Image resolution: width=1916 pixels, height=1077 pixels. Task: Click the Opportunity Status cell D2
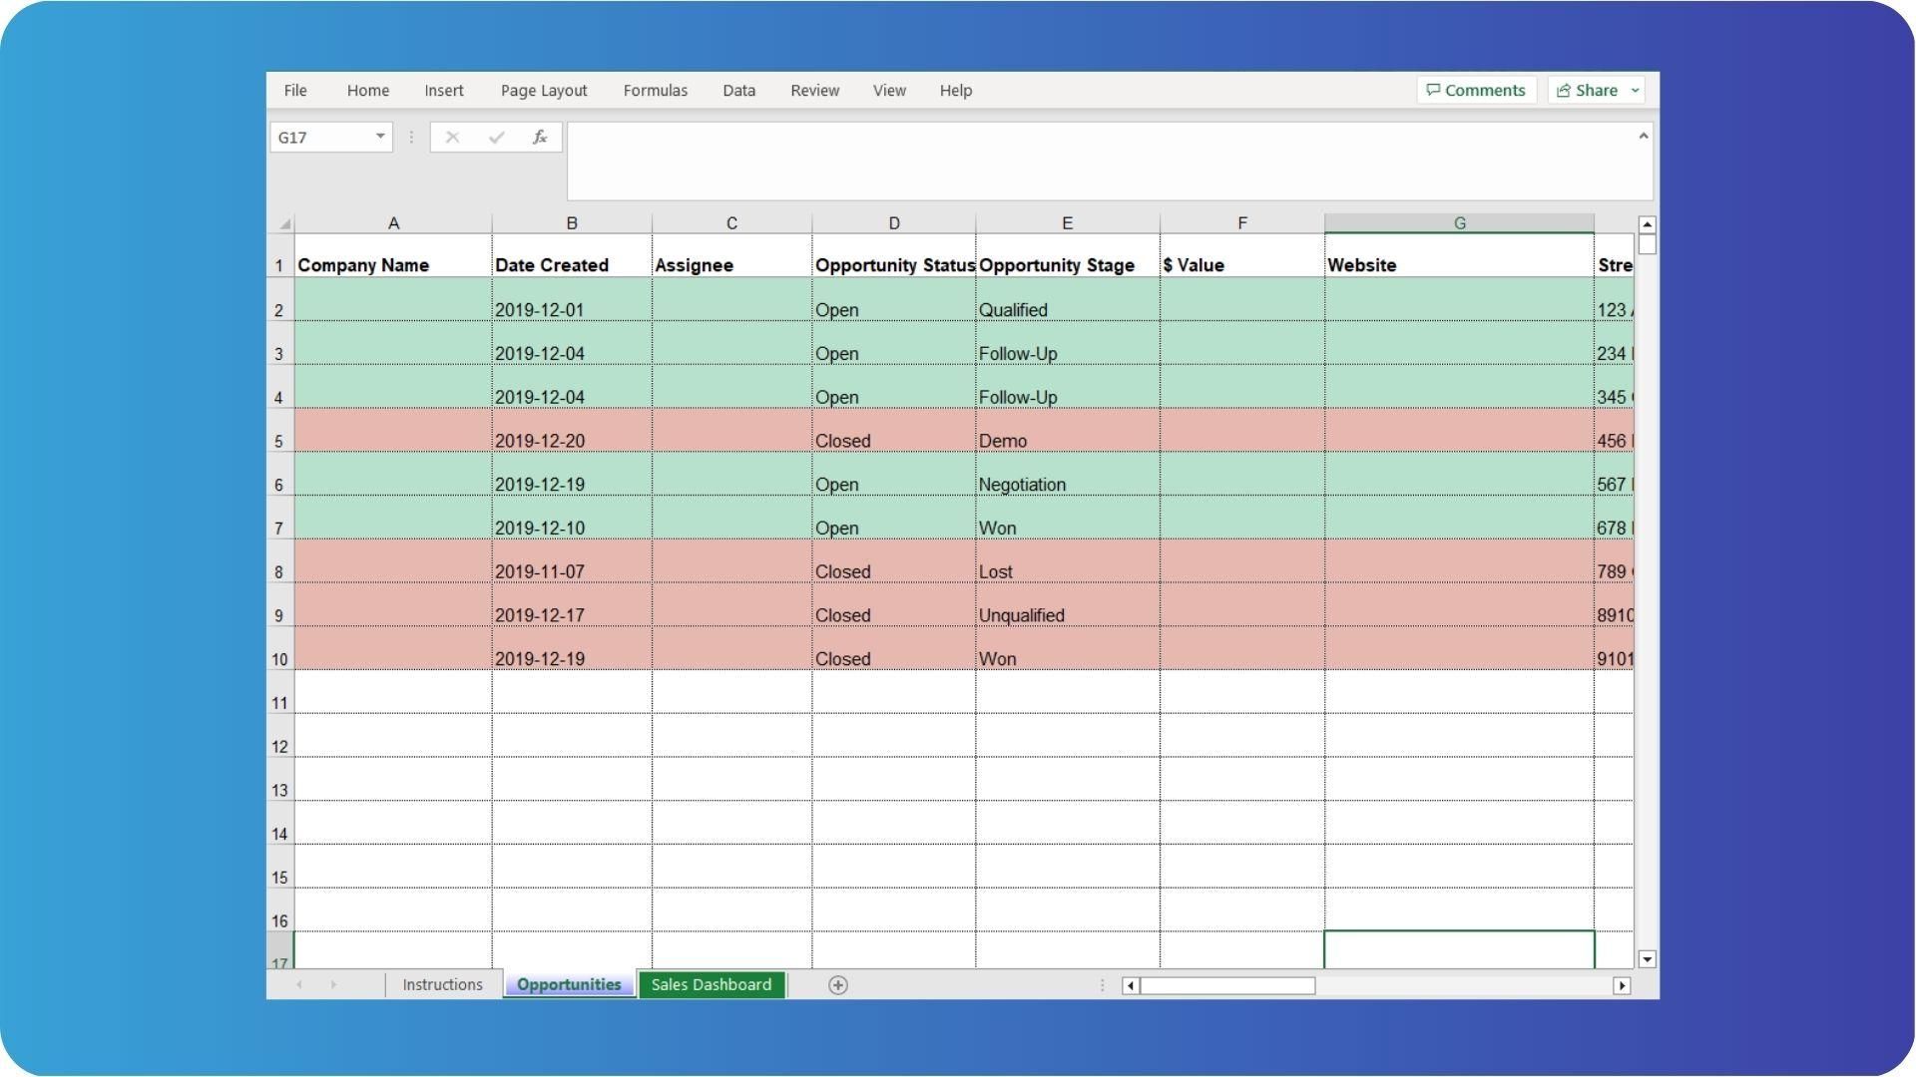895,308
